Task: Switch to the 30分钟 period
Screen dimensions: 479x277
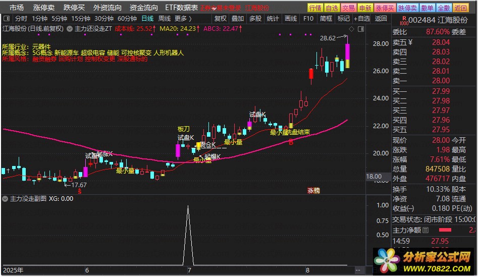Action: 104,19
